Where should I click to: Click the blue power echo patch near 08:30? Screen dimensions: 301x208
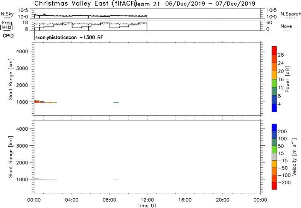(x=116, y=102)
